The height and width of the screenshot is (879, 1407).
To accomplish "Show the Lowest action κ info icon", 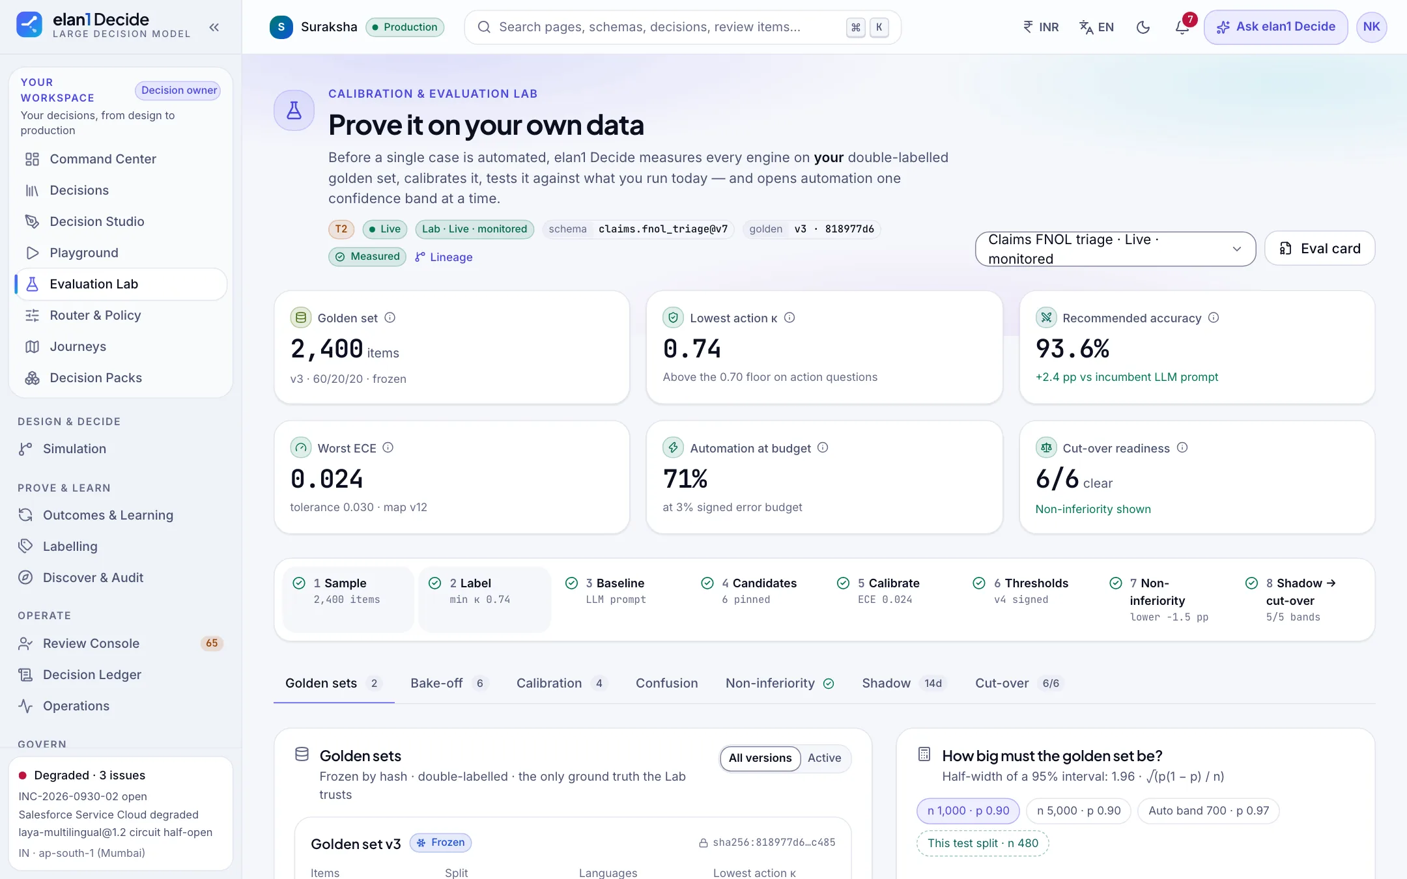I will (789, 318).
